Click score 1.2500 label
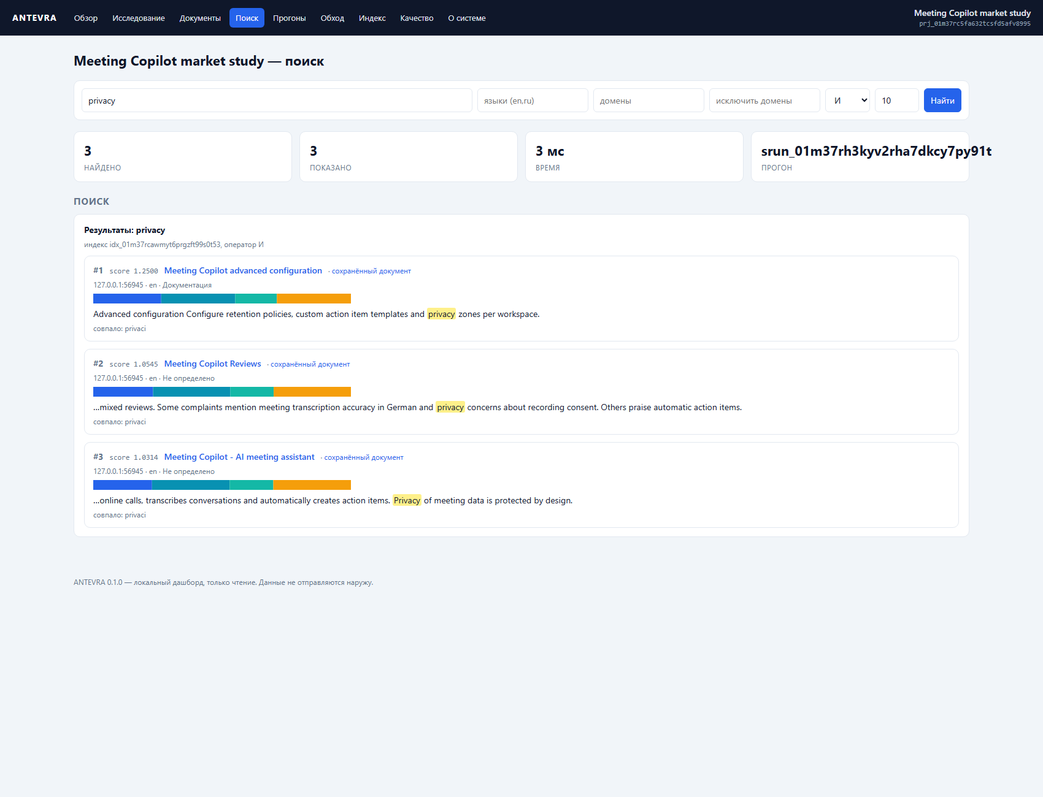1043x797 pixels. [x=134, y=271]
